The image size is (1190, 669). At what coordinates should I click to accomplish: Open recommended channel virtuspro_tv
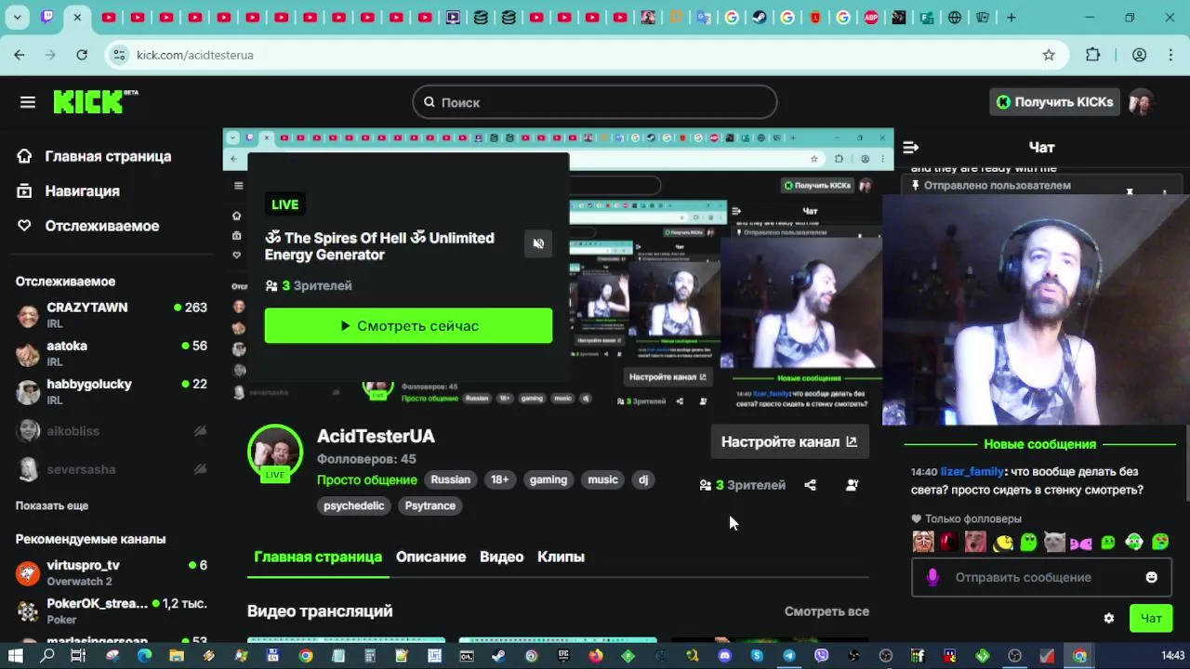tap(112, 572)
